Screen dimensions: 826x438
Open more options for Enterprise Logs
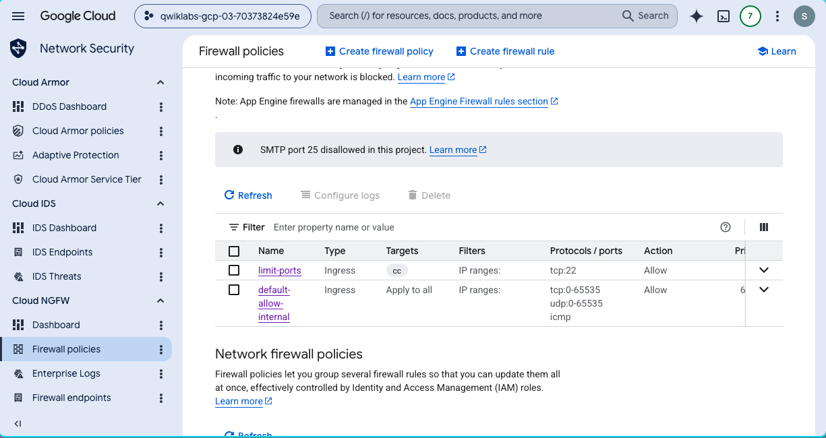tap(161, 373)
